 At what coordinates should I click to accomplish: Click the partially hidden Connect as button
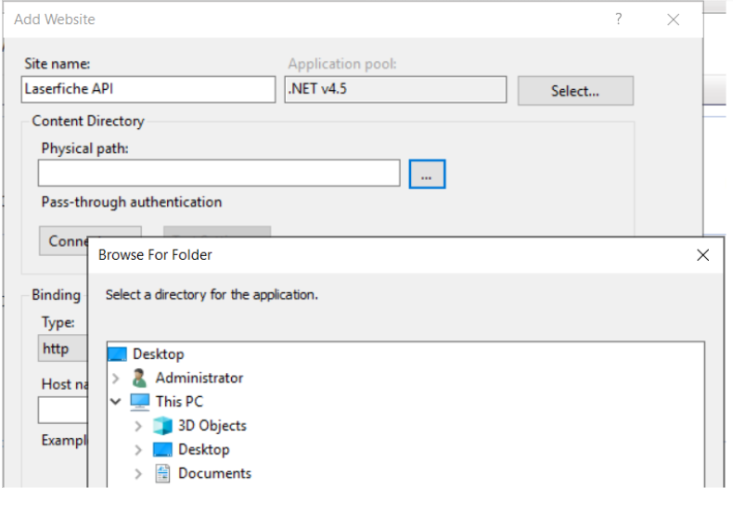point(64,240)
